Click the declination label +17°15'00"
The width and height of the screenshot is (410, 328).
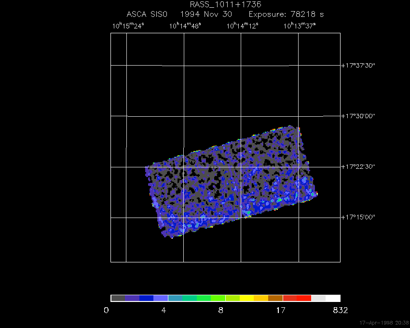click(x=358, y=217)
